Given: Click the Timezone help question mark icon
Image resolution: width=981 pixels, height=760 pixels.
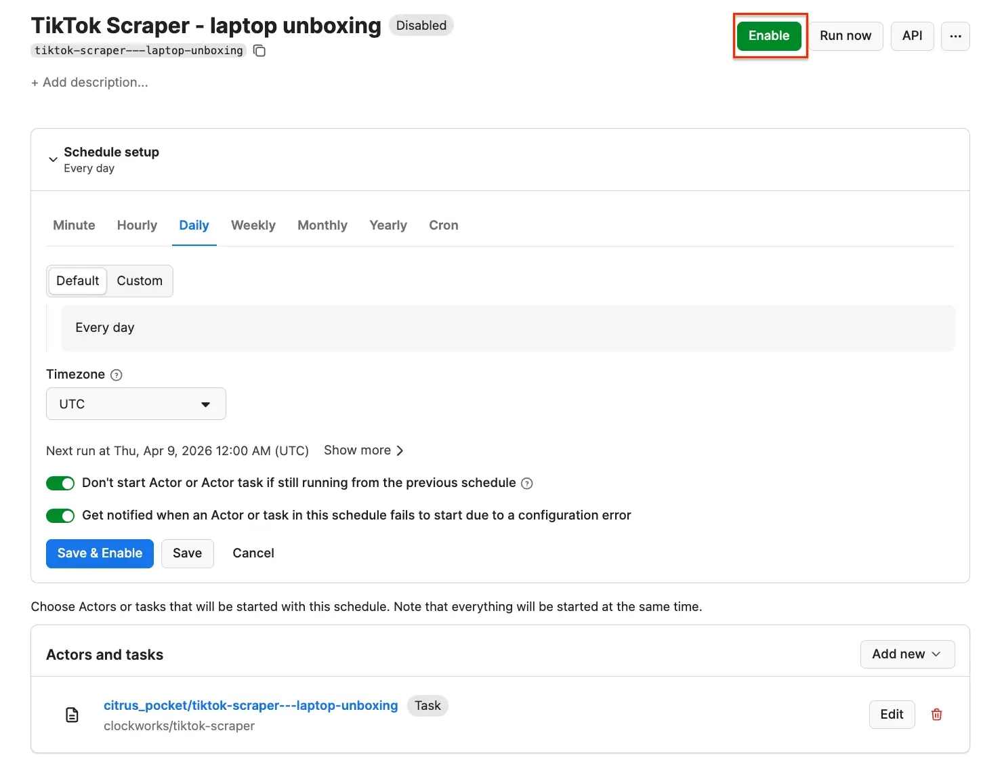Looking at the screenshot, I should 117,375.
